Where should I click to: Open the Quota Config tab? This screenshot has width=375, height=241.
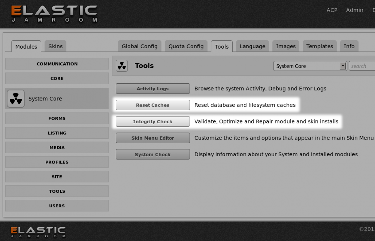pos(186,46)
